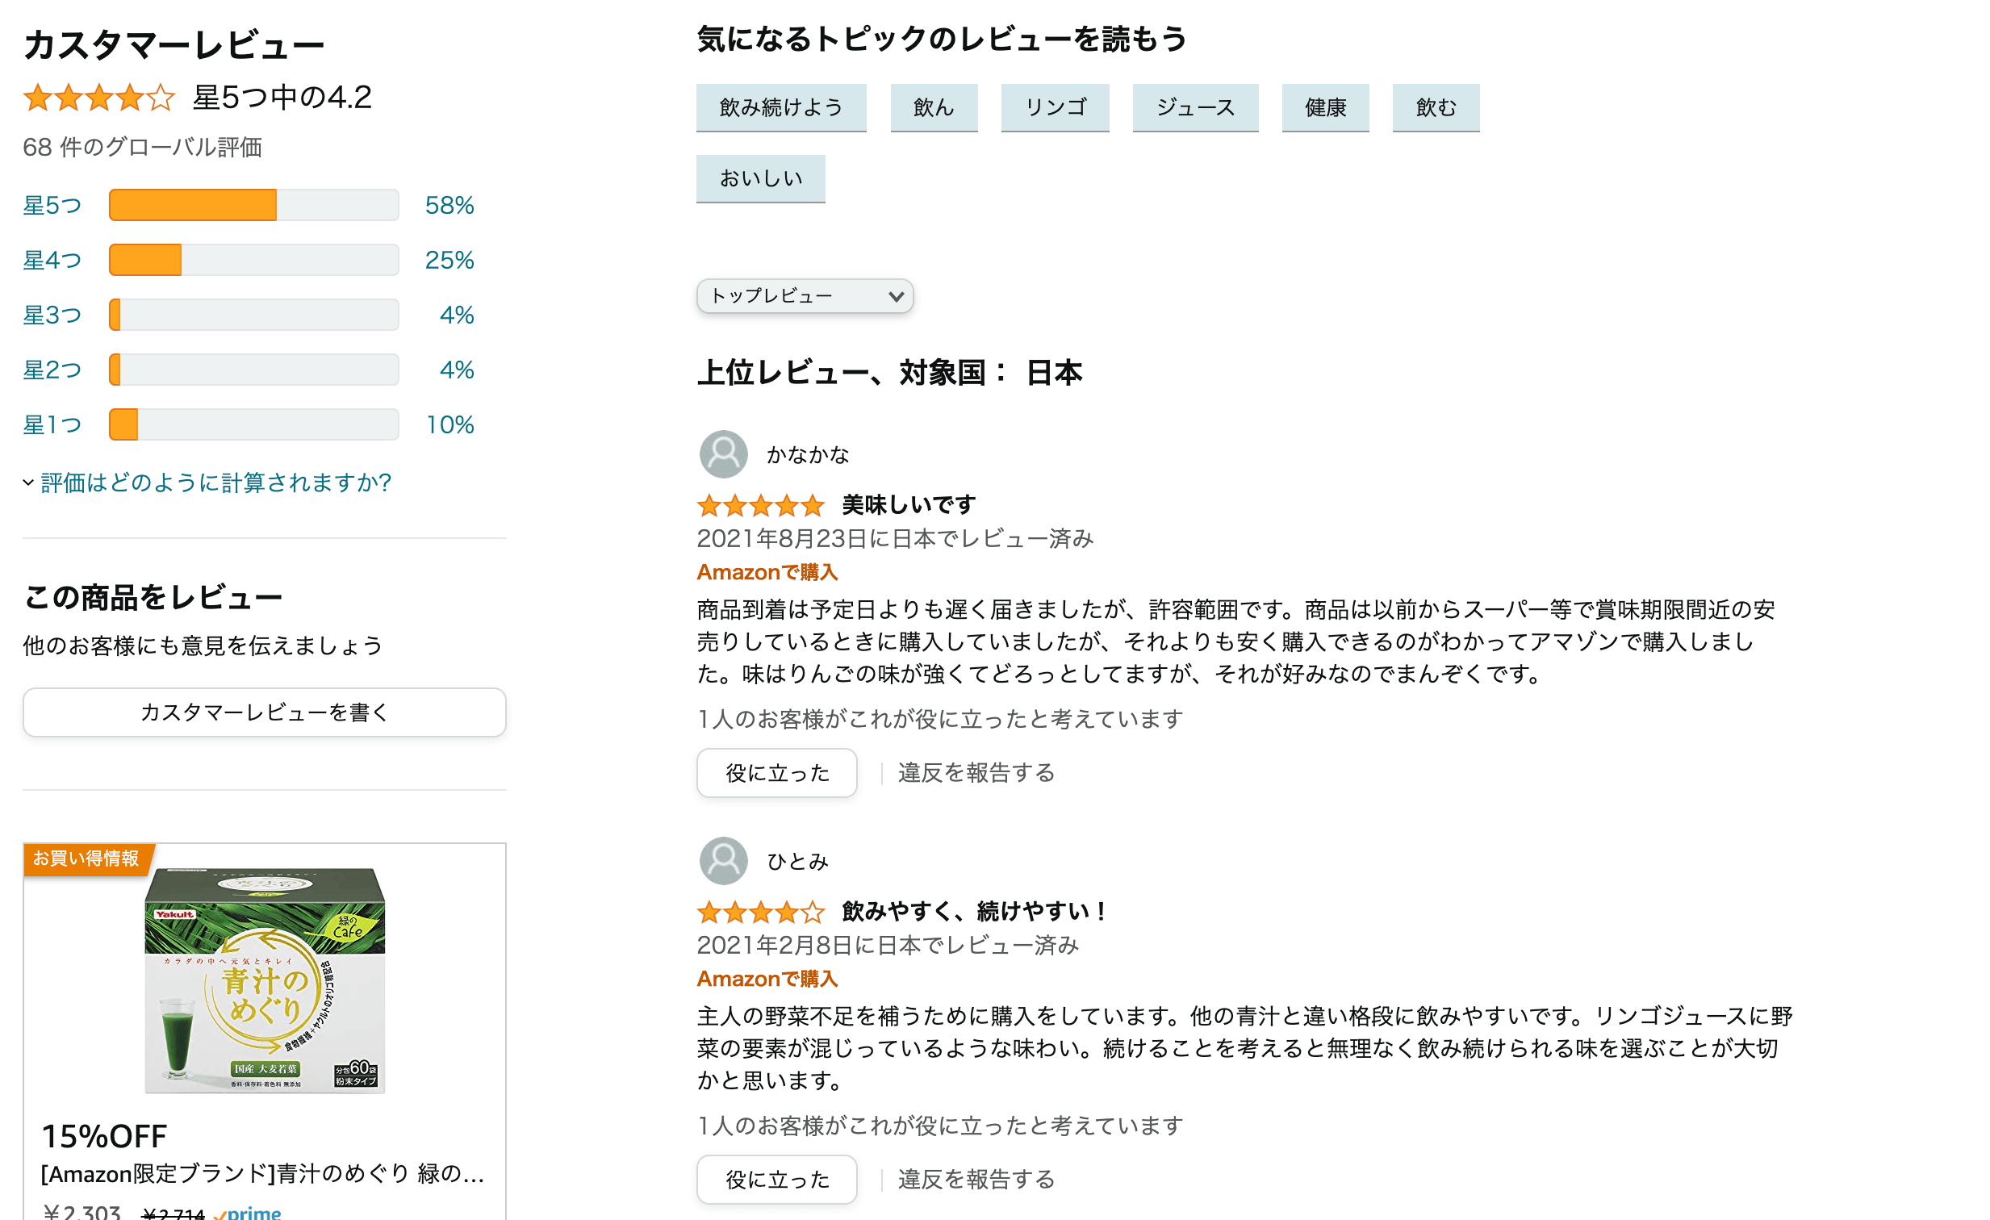The height and width of the screenshot is (1220, 1990).
Task: Click the prime badge on the product offer
Action: [248, 1213]
